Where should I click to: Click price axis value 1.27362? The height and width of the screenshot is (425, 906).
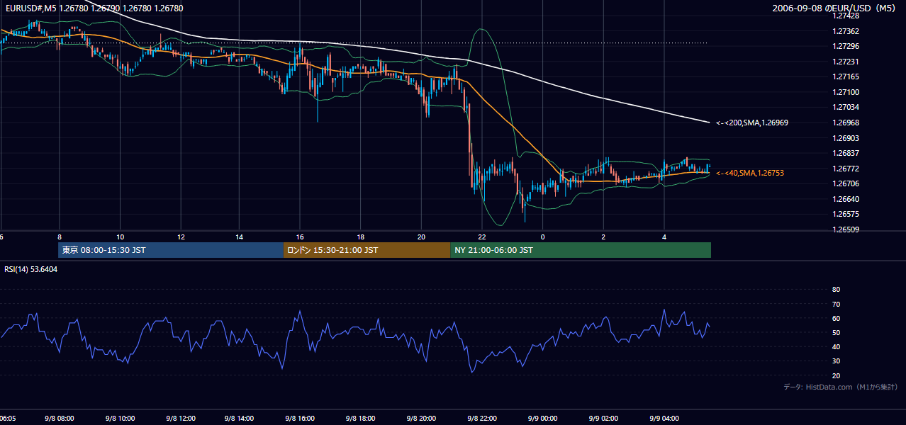[846, 31]
